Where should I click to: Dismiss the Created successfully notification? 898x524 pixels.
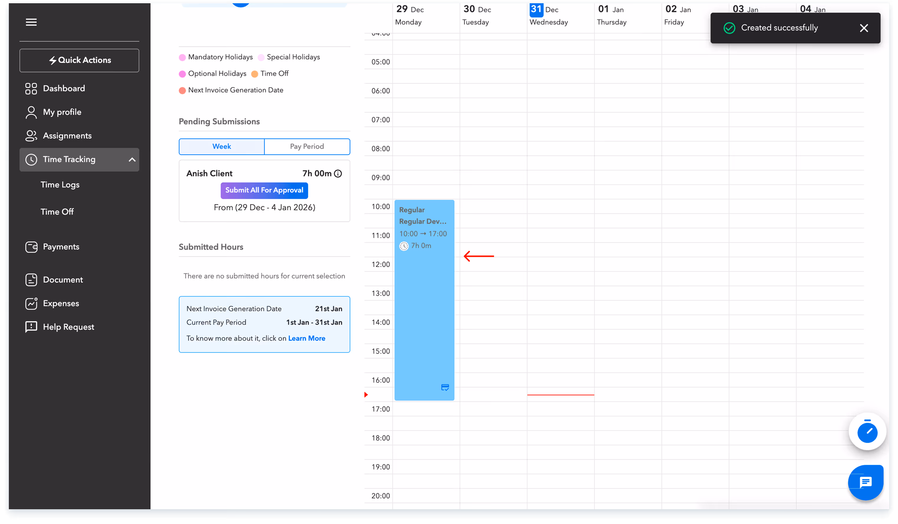(x=863, y=28)
